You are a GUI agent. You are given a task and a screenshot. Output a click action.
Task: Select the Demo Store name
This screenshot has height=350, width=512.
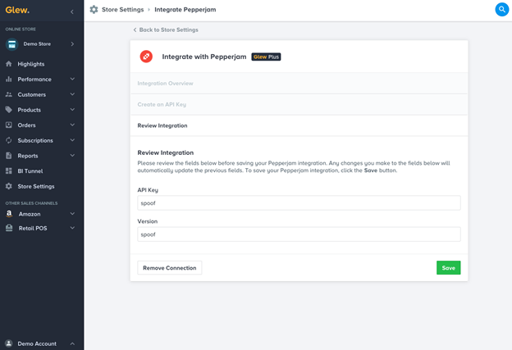pyautogui.click(x=37, y=43)
